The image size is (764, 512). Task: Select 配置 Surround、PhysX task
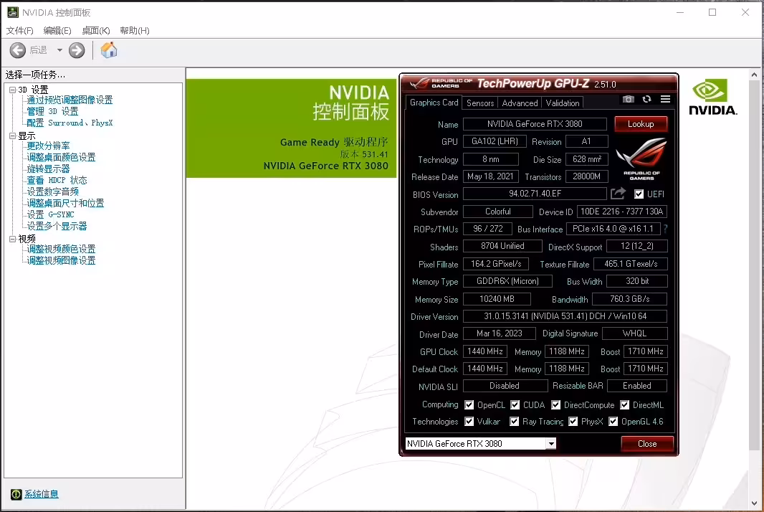pyautogui.click(x=70, y=123)
